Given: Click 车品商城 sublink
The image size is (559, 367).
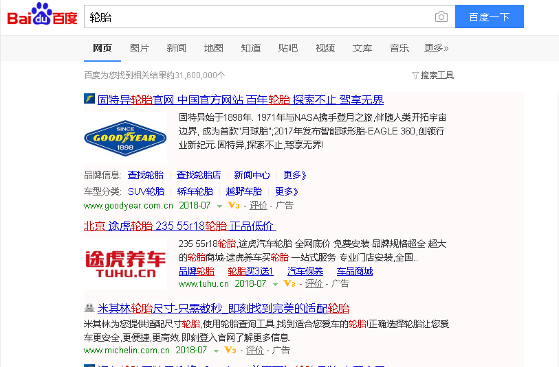Looking at the screenshot, I should click(355, 272).
